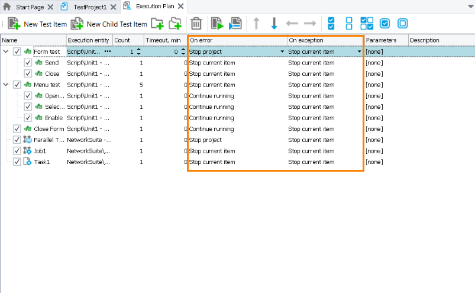Click the gray Move Up arrow
The image size is (475, 293).
tap(256, 24)
